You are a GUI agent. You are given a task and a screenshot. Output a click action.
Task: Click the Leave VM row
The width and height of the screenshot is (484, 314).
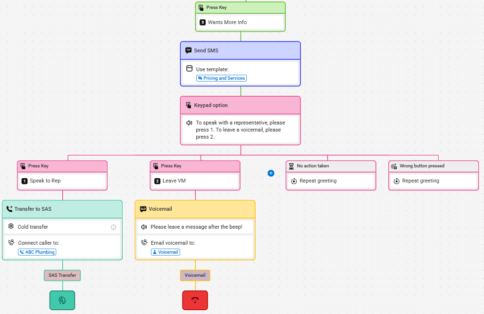pos(195,181)
